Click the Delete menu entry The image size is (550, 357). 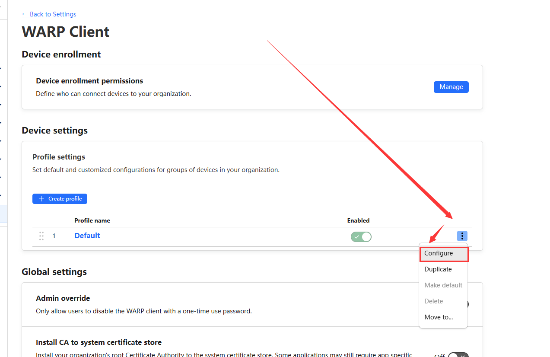[433, 301]
